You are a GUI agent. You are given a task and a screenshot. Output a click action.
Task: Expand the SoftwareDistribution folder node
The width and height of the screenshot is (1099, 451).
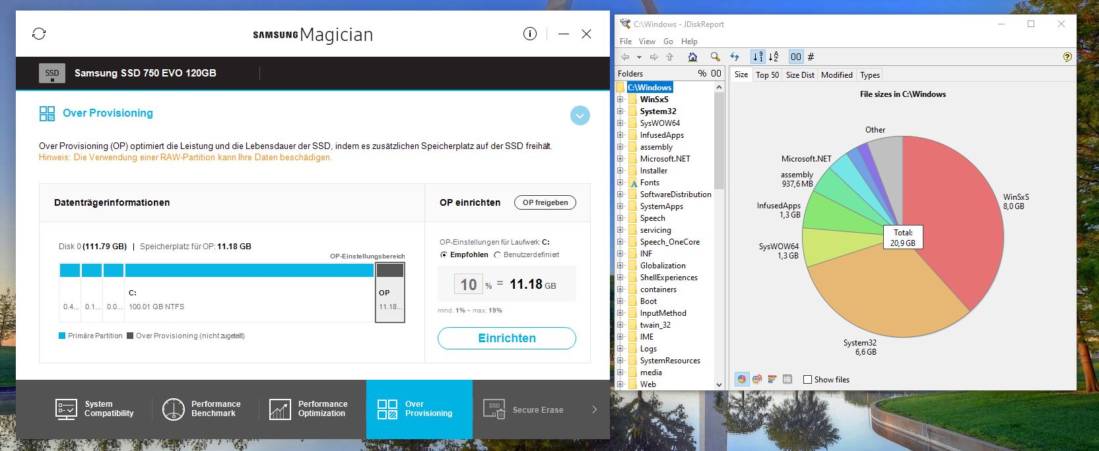(x=620, y=195)
